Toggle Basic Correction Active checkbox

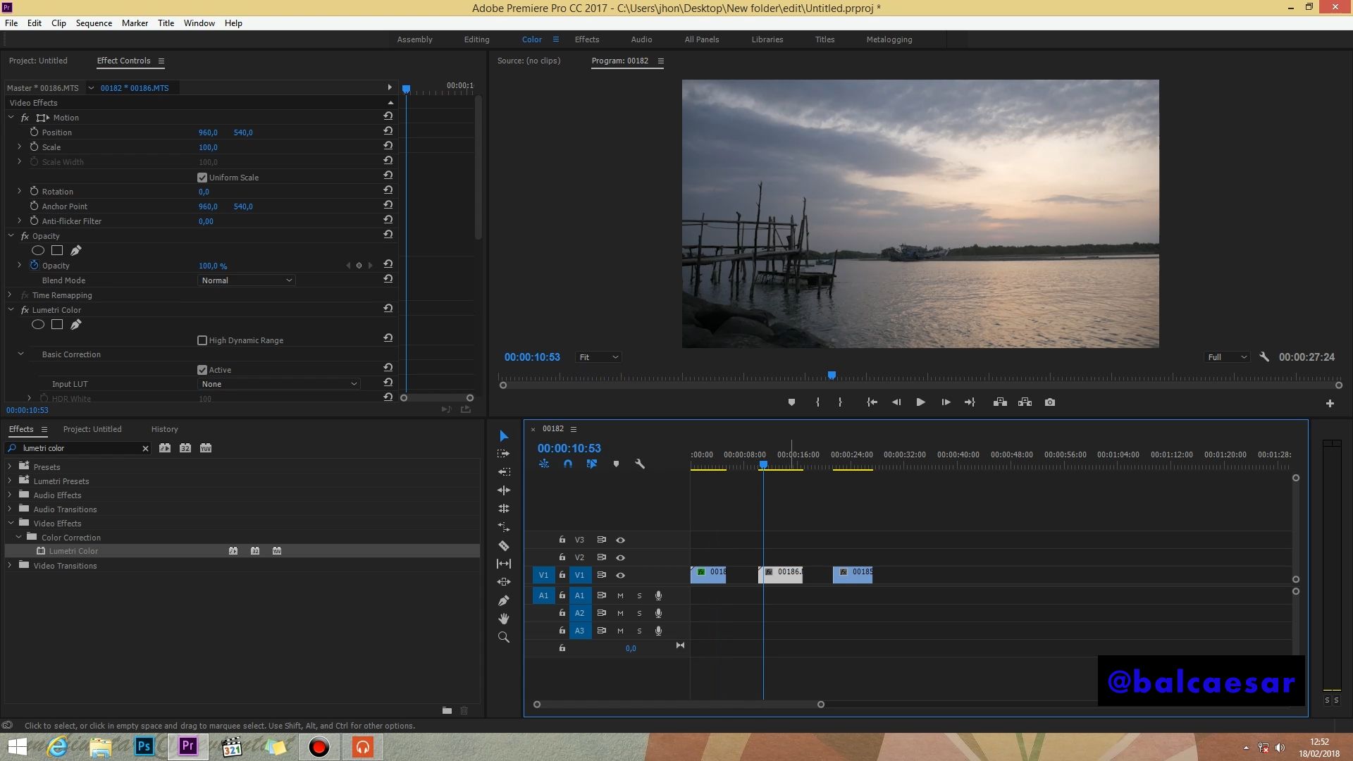[202, 370]
